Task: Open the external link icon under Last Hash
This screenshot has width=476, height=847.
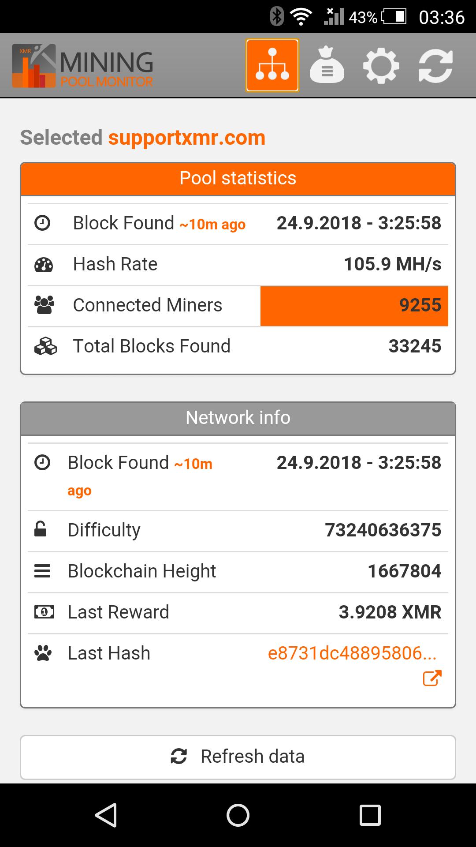Action: [432, 678]
